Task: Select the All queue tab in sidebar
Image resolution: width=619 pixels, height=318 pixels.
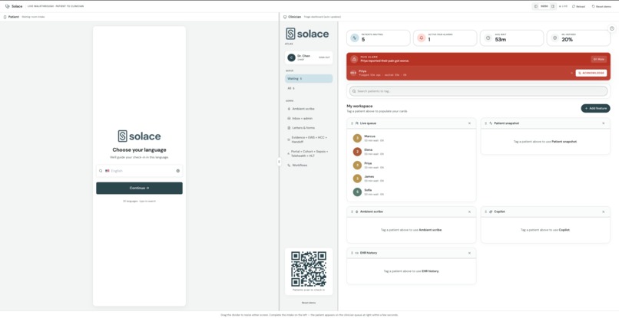Action: point(309,88)
